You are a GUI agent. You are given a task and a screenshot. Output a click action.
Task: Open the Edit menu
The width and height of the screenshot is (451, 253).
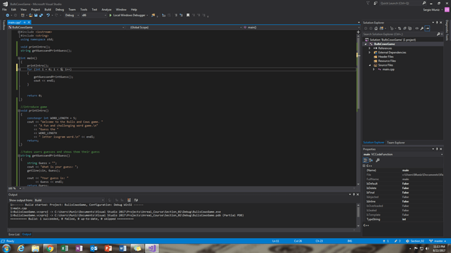click(x=14, y=10)
